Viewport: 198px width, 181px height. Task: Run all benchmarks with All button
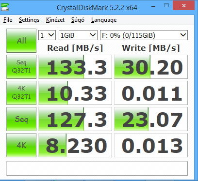[x=21, y=41]
